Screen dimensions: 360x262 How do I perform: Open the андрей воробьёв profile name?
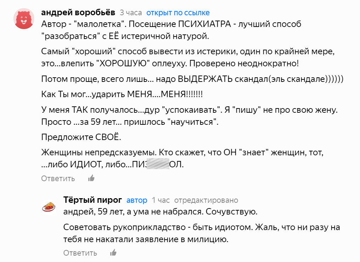[78, 12]
